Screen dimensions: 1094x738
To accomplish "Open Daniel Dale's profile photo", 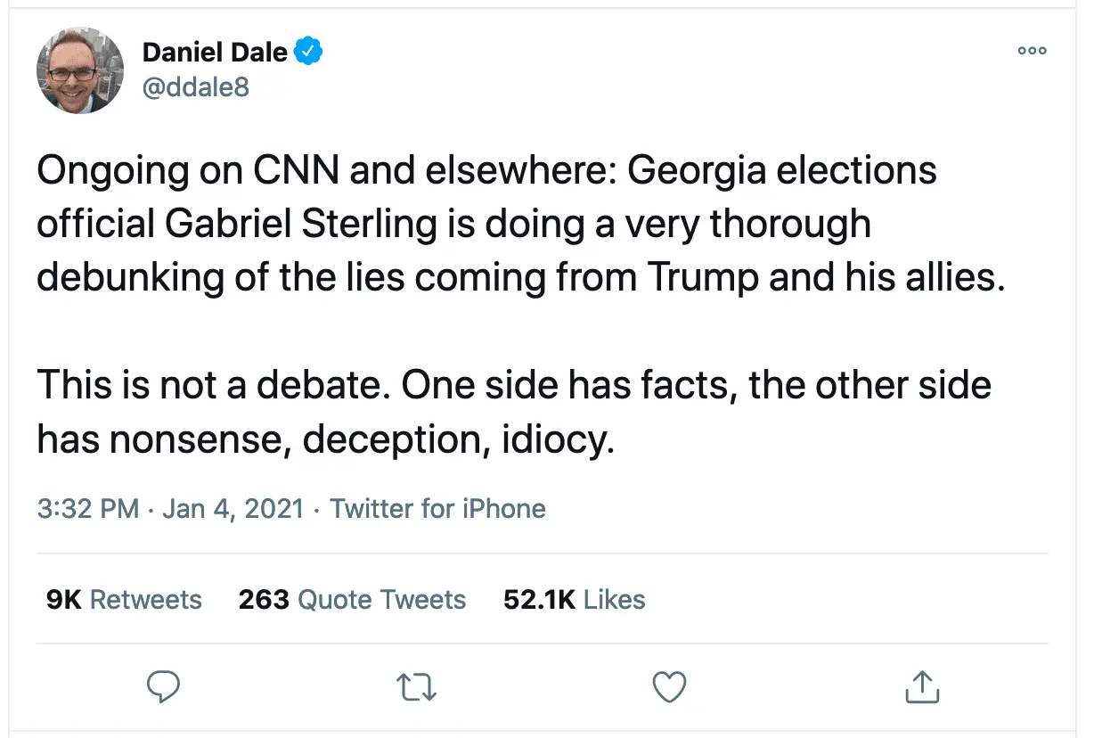I will pos(80,70).
